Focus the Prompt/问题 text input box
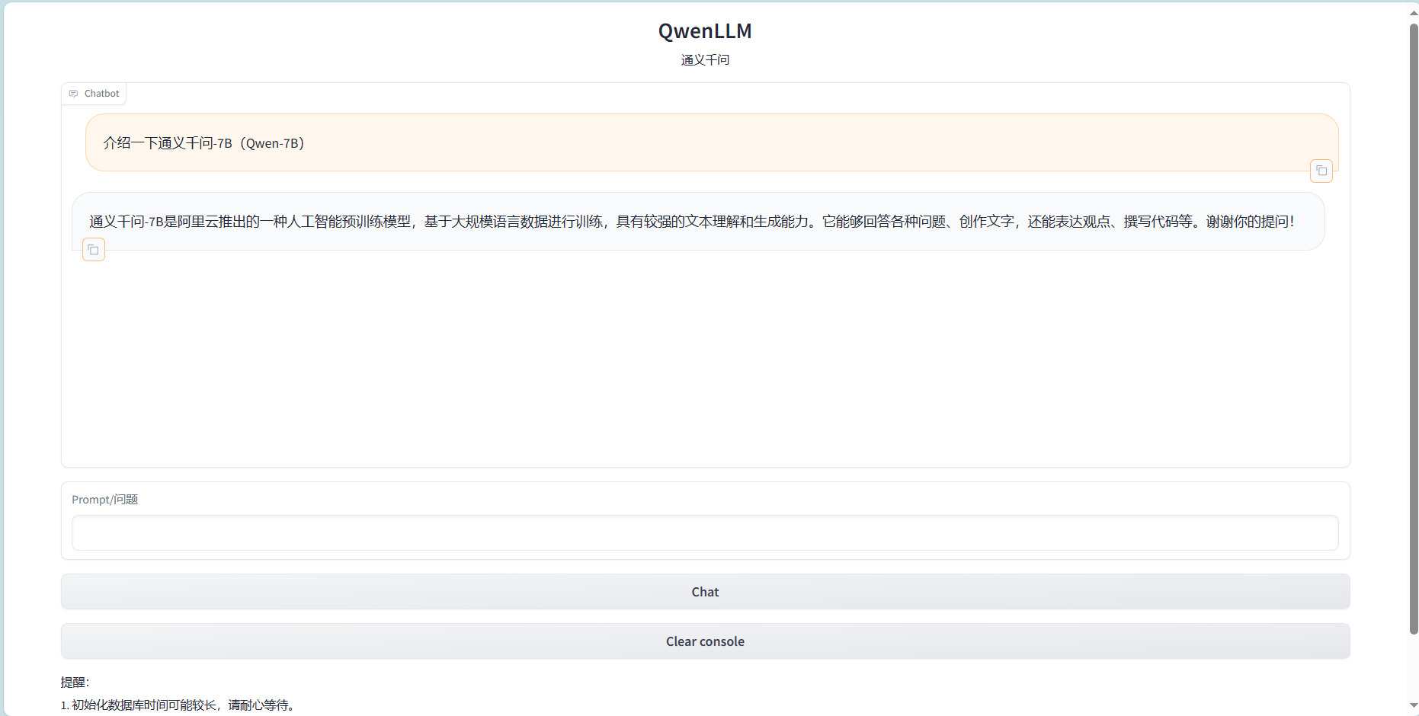The width and height of the screenshot is (1419, 716). pos(704,532)
